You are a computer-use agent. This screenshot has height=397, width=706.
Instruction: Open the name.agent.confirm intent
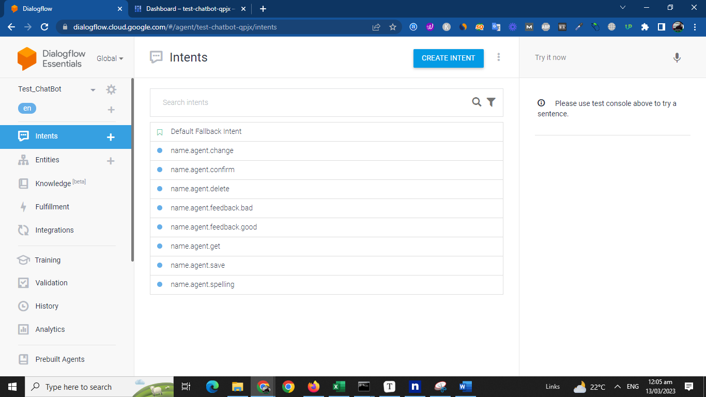(x=326, y=170)
